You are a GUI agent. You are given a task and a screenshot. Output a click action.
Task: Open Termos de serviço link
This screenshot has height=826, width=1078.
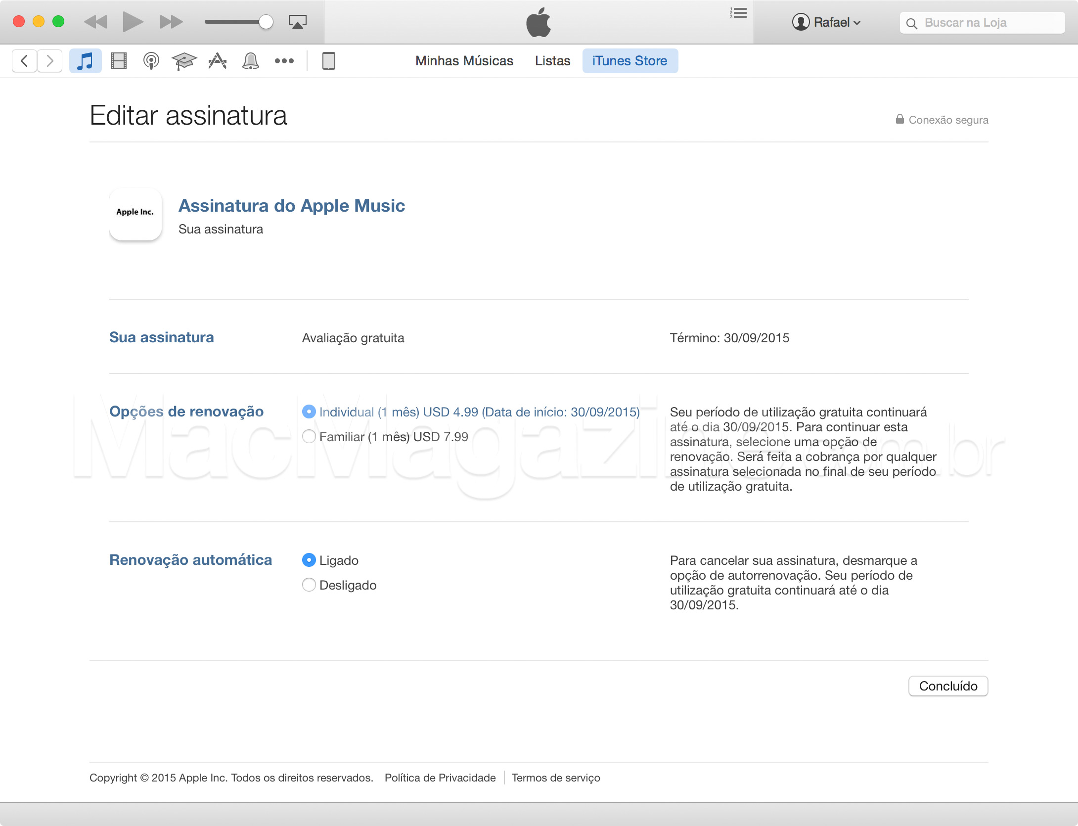[556, 778]
